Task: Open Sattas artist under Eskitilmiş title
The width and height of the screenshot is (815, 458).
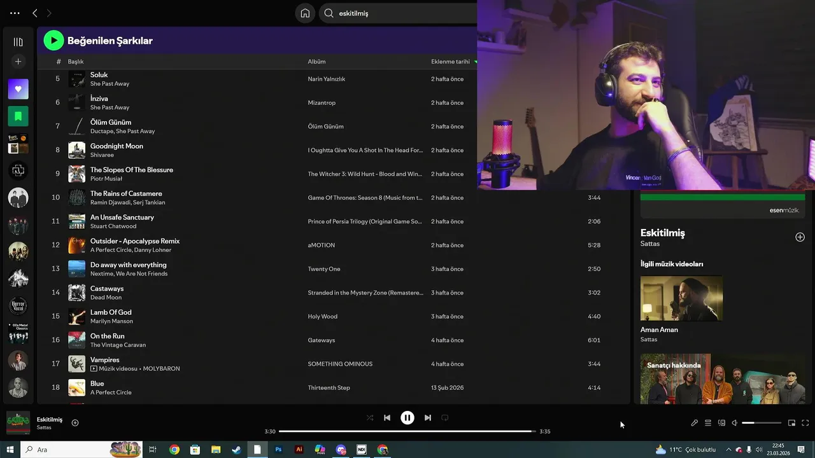Action: (x=650, y=244)
